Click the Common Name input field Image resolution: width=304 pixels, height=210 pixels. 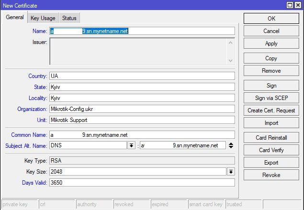pyautogui.click(x=142, y=135)
